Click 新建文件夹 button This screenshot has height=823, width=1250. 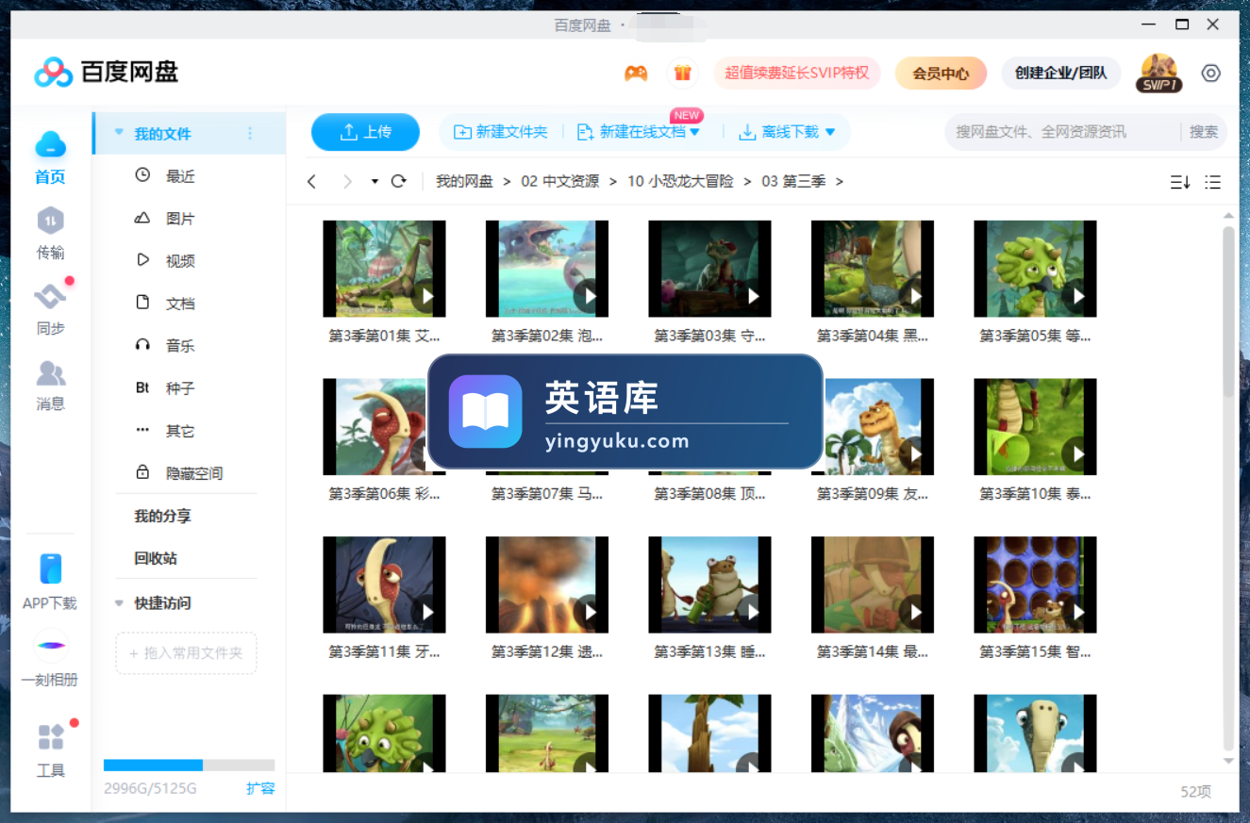(x=501, y=132)
